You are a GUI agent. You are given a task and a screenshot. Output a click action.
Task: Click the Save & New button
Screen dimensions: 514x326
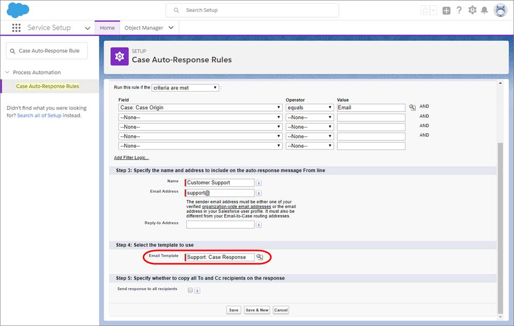point(257,310)
